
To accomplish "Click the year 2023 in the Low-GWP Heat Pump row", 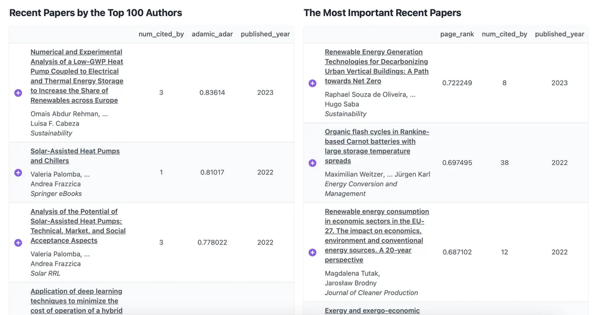I will click(265, 93).
